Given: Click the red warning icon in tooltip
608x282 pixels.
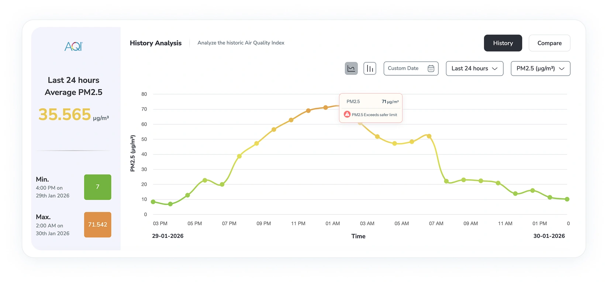Looking at the screenshot, I should coord(347,114).
